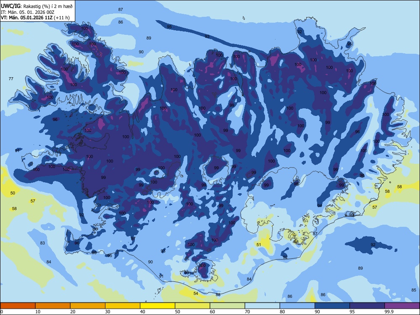Select the legend tick label '20'

pyautogui.click(x=73, y=312)
